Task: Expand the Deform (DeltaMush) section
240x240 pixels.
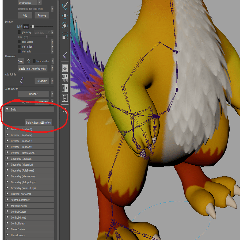Action: [29, 153]
